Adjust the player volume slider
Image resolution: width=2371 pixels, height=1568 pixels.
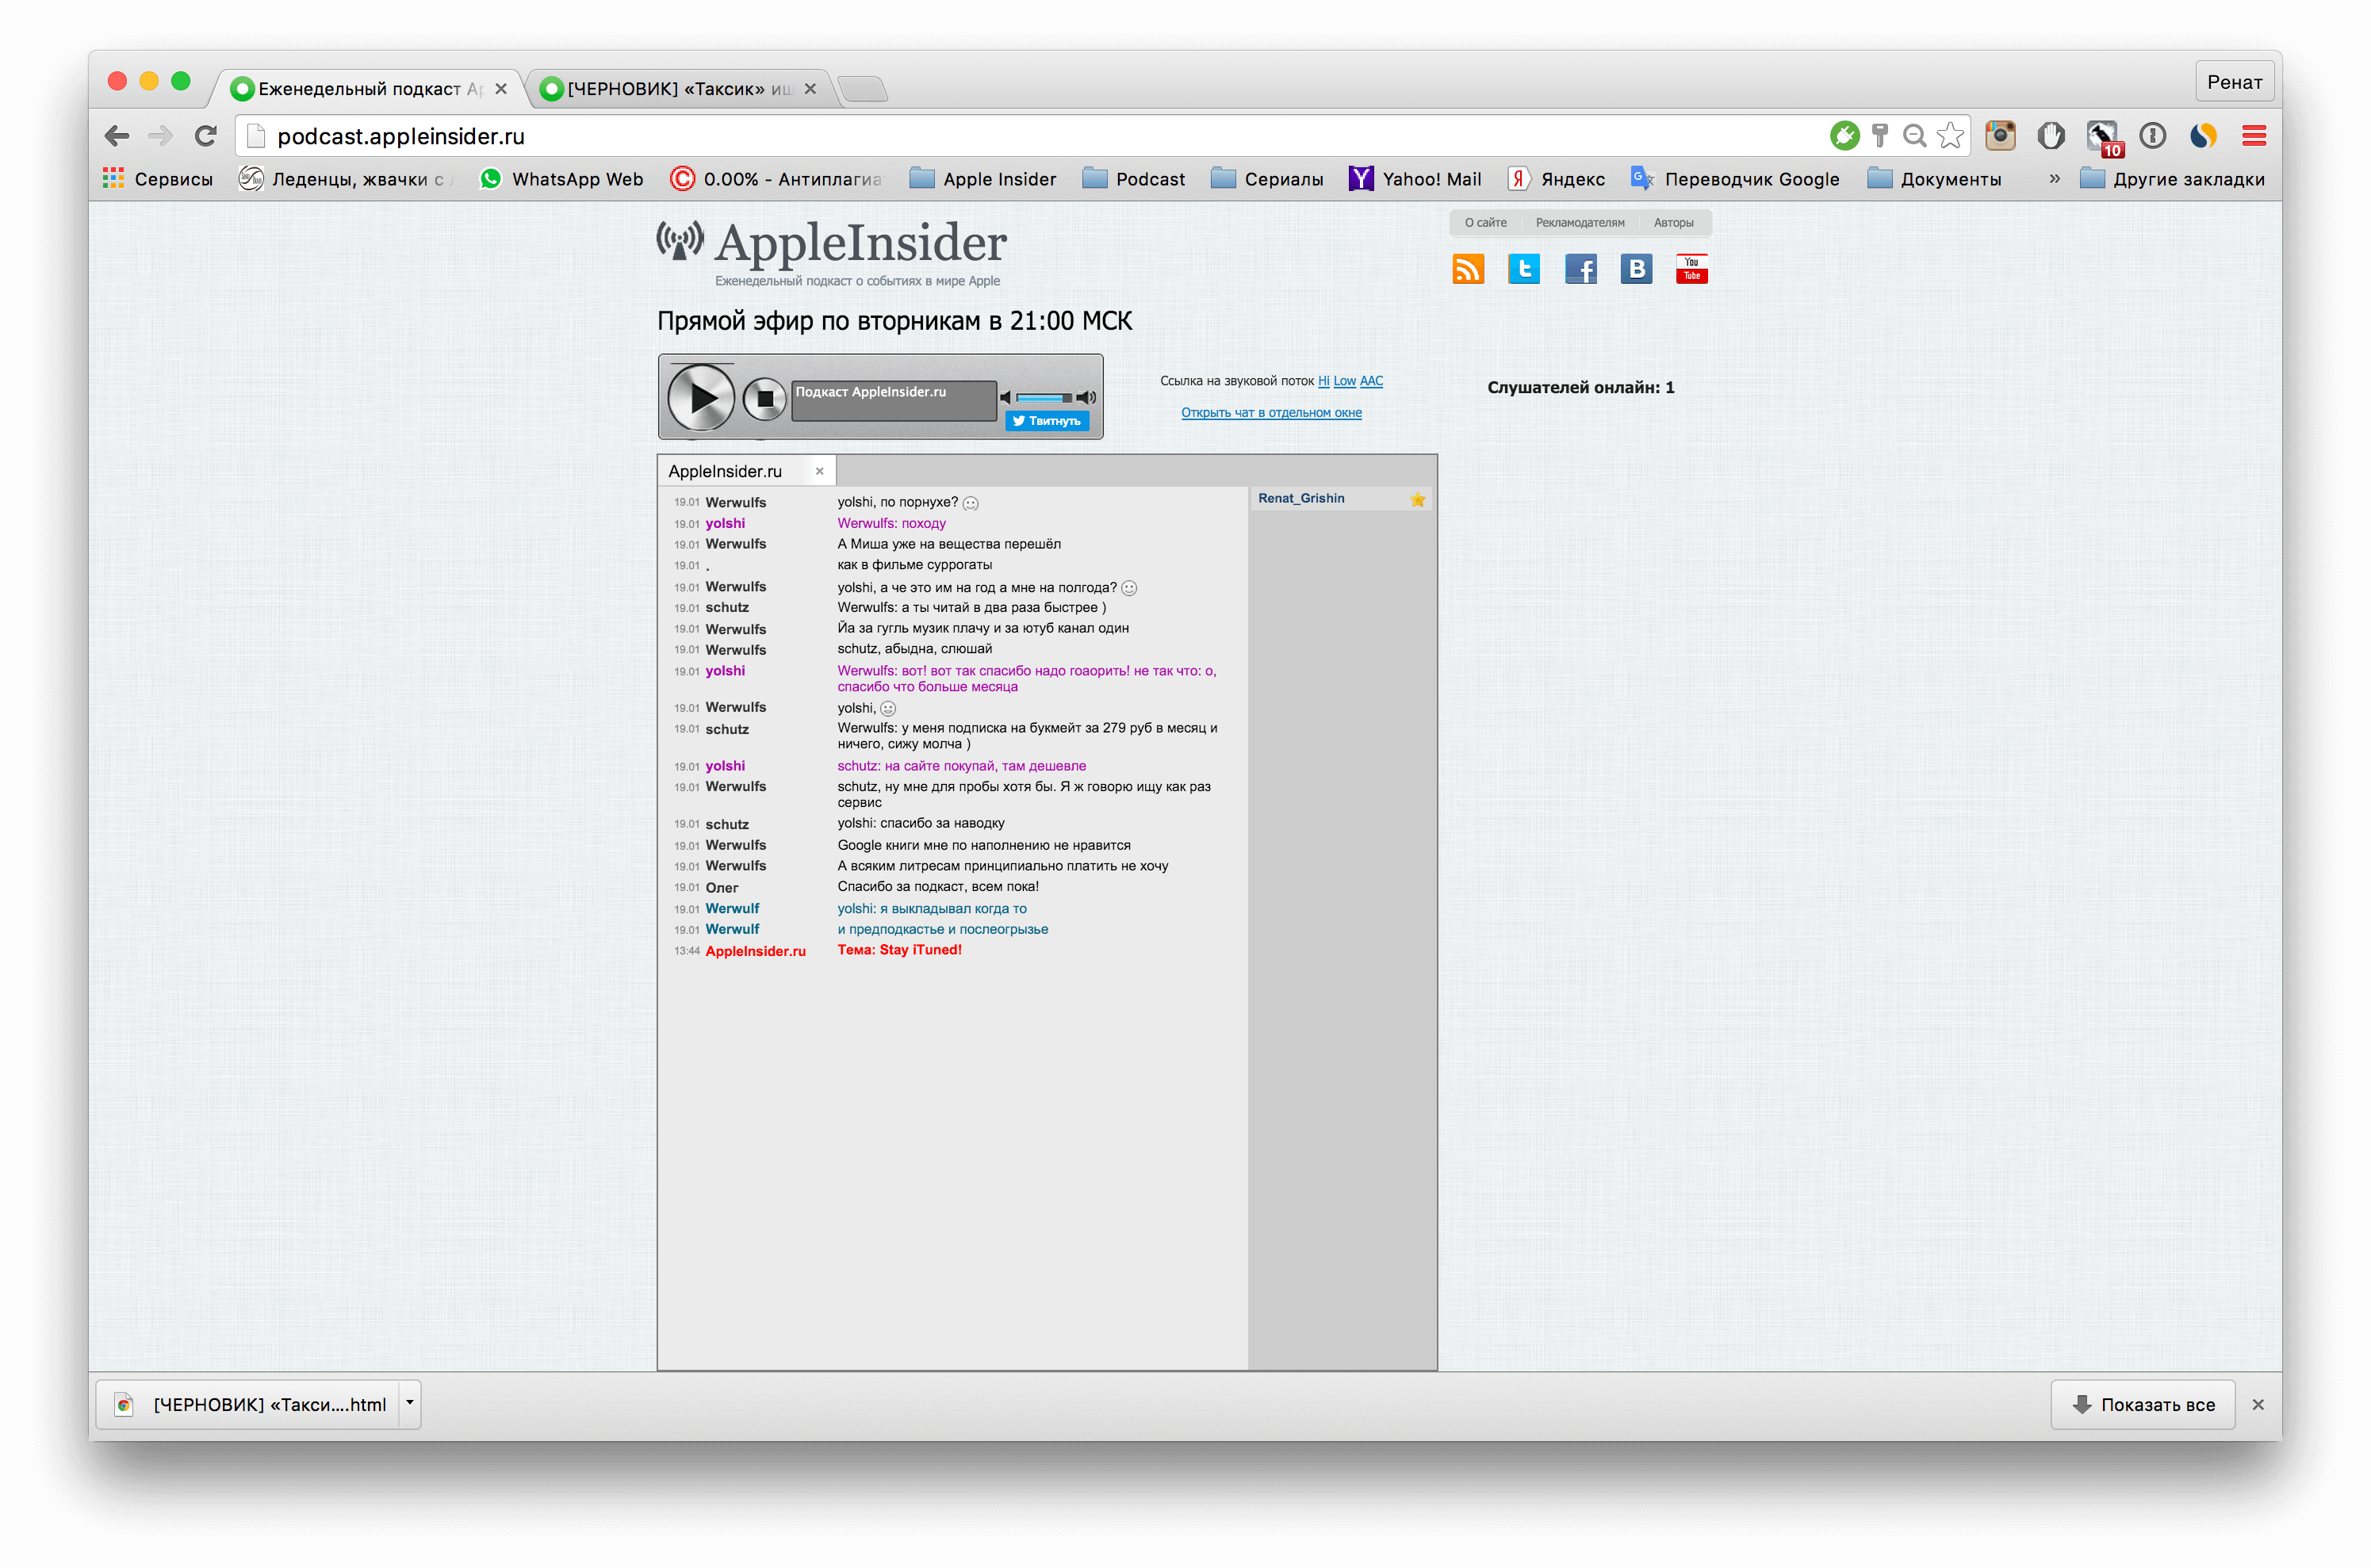click(1044, 398)
